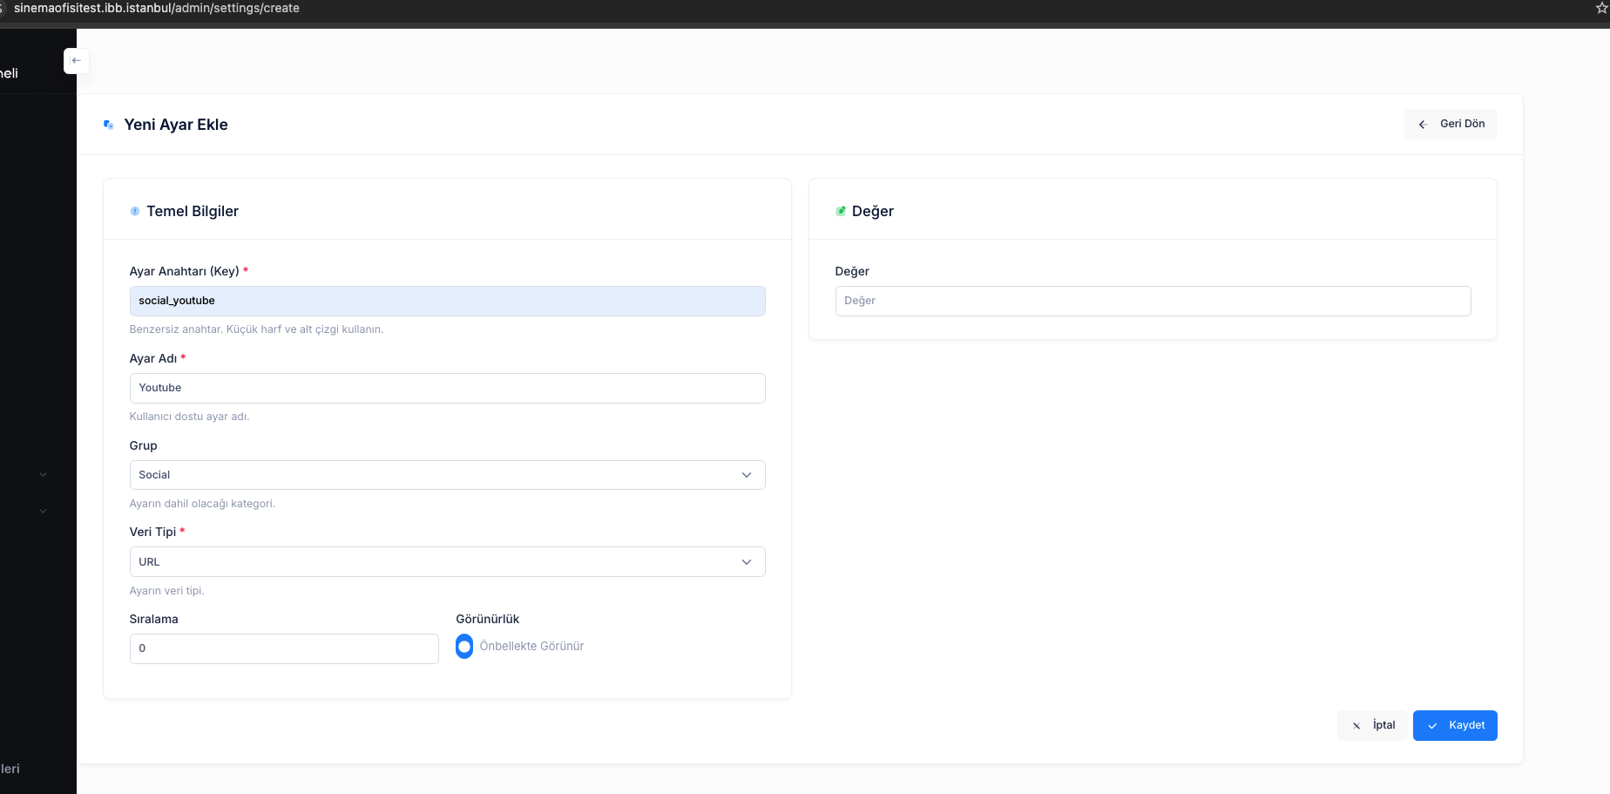Expand the lower sidebar chevron menu
The width and height of the screenshot is (1610, 794).
[43, 512]
